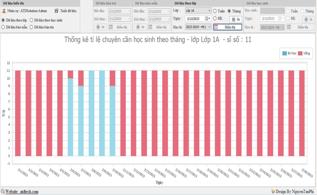This screenshot has height=195, width=317.
Task: Click the Vắng red legend swatch
Action: click(300, 53)
